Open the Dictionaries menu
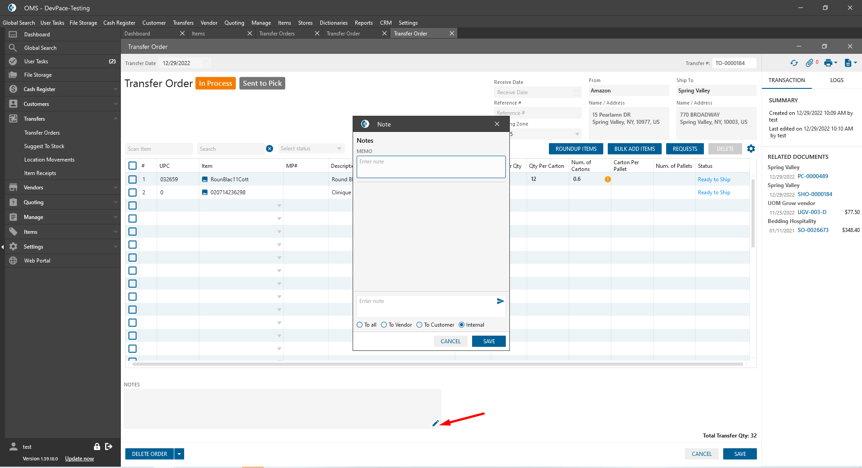This screenshot has height=468, width=862. 333,22
